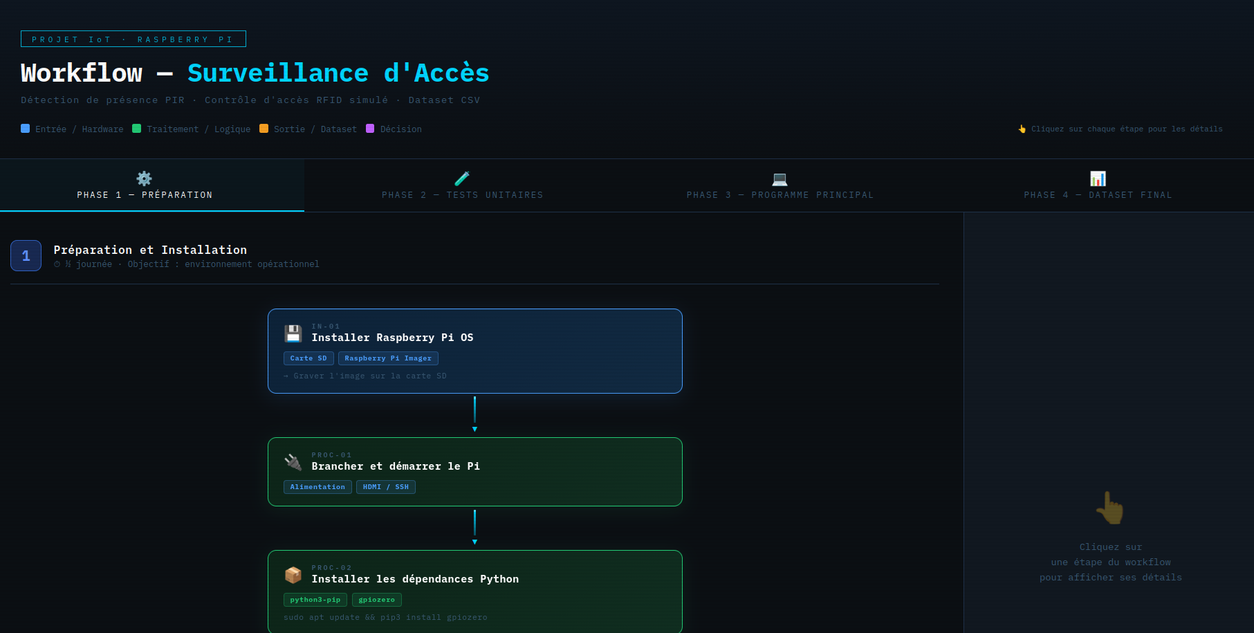Go to Phase 4 — Dataset Final tab
The width and height of the screenshot is (1254, 633).
click(1098, 185)
